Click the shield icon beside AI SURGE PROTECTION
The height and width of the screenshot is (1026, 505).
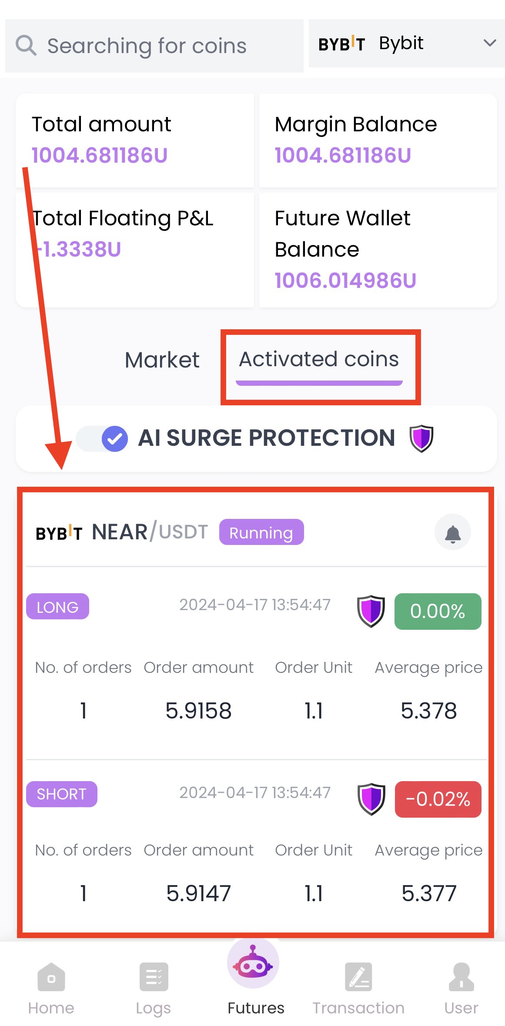421,438
